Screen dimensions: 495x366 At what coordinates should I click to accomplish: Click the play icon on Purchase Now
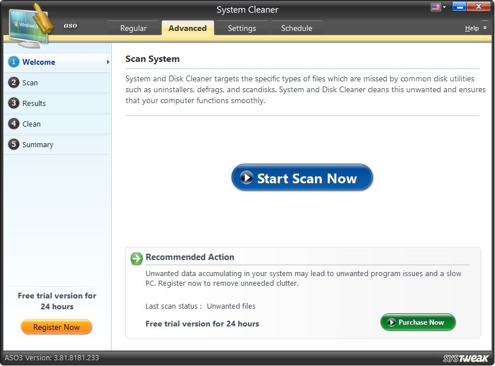pos(391,322)
